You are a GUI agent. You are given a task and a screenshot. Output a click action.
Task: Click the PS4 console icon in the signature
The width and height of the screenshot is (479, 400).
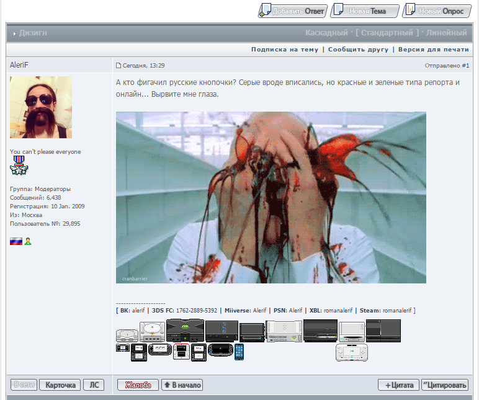(x=383, y=331)
